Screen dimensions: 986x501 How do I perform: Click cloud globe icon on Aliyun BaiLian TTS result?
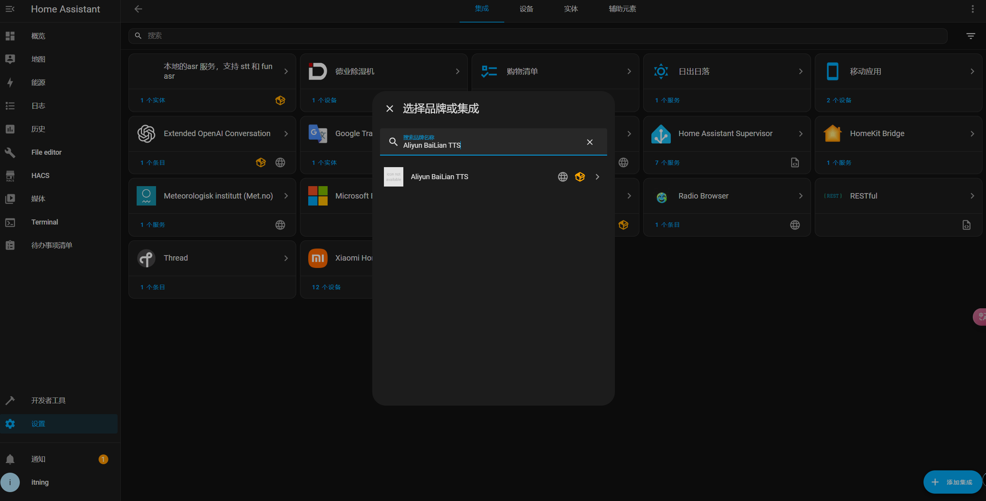point(563,177)
